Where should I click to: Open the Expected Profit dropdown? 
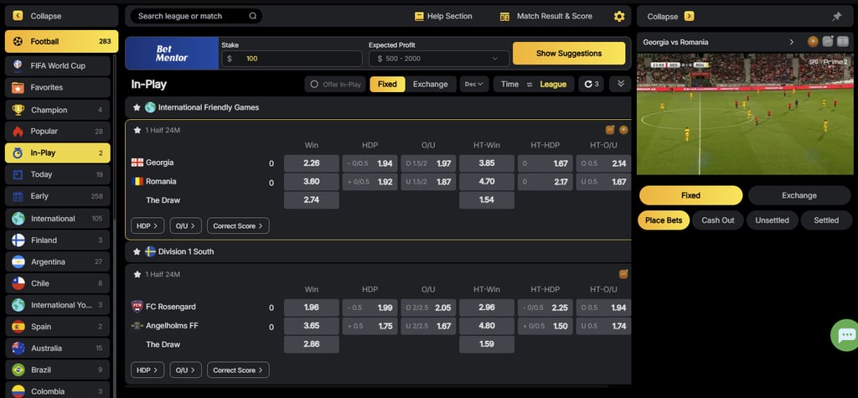pyautogui.click(x=438, y=59)
